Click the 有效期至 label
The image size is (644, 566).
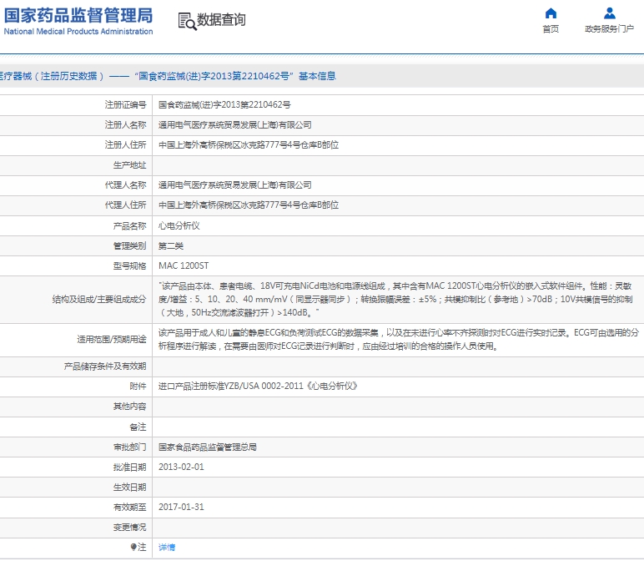tap(130, 508)
